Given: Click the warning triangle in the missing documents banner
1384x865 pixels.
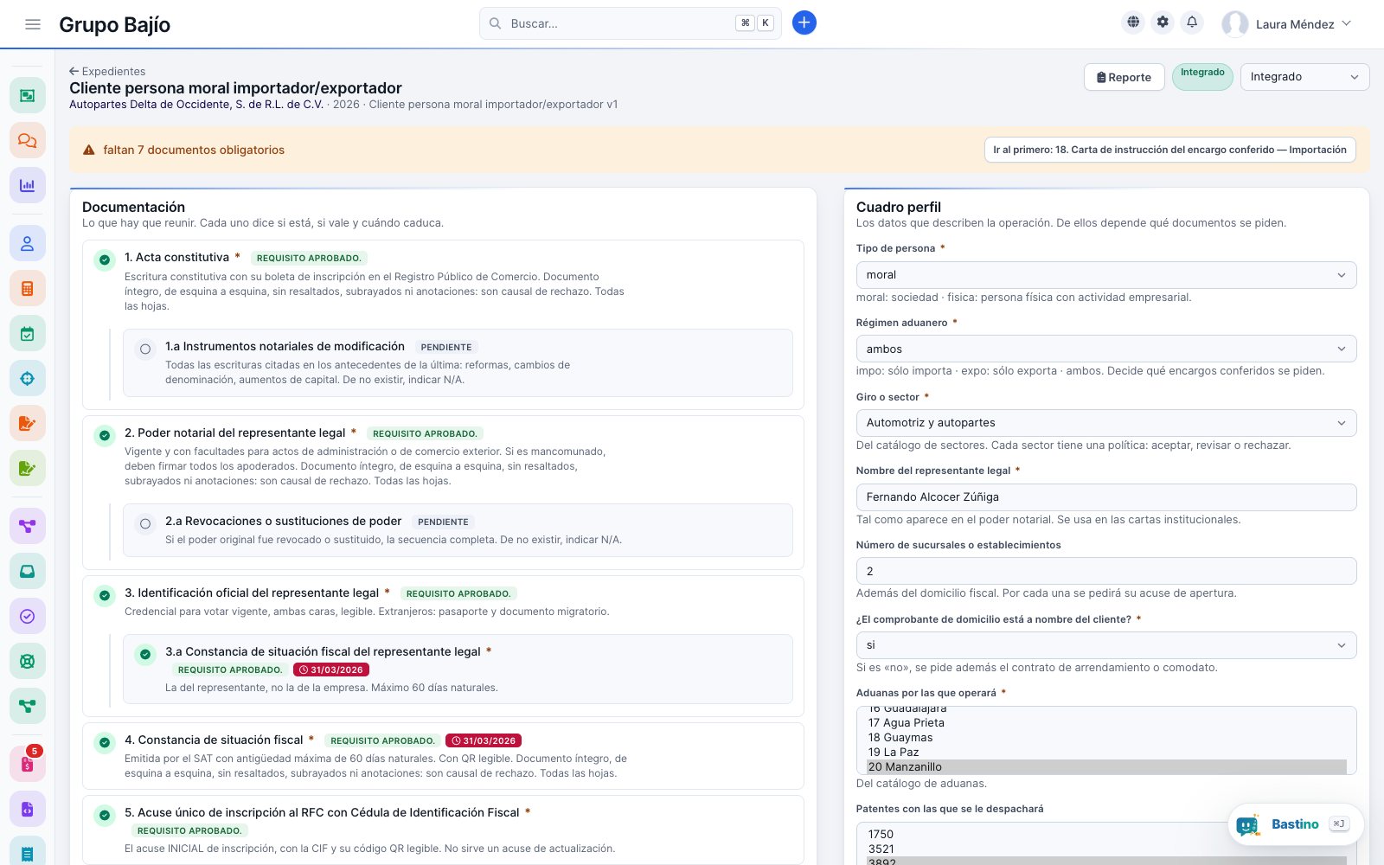Looking at the screenshot, I should point(88,150).
